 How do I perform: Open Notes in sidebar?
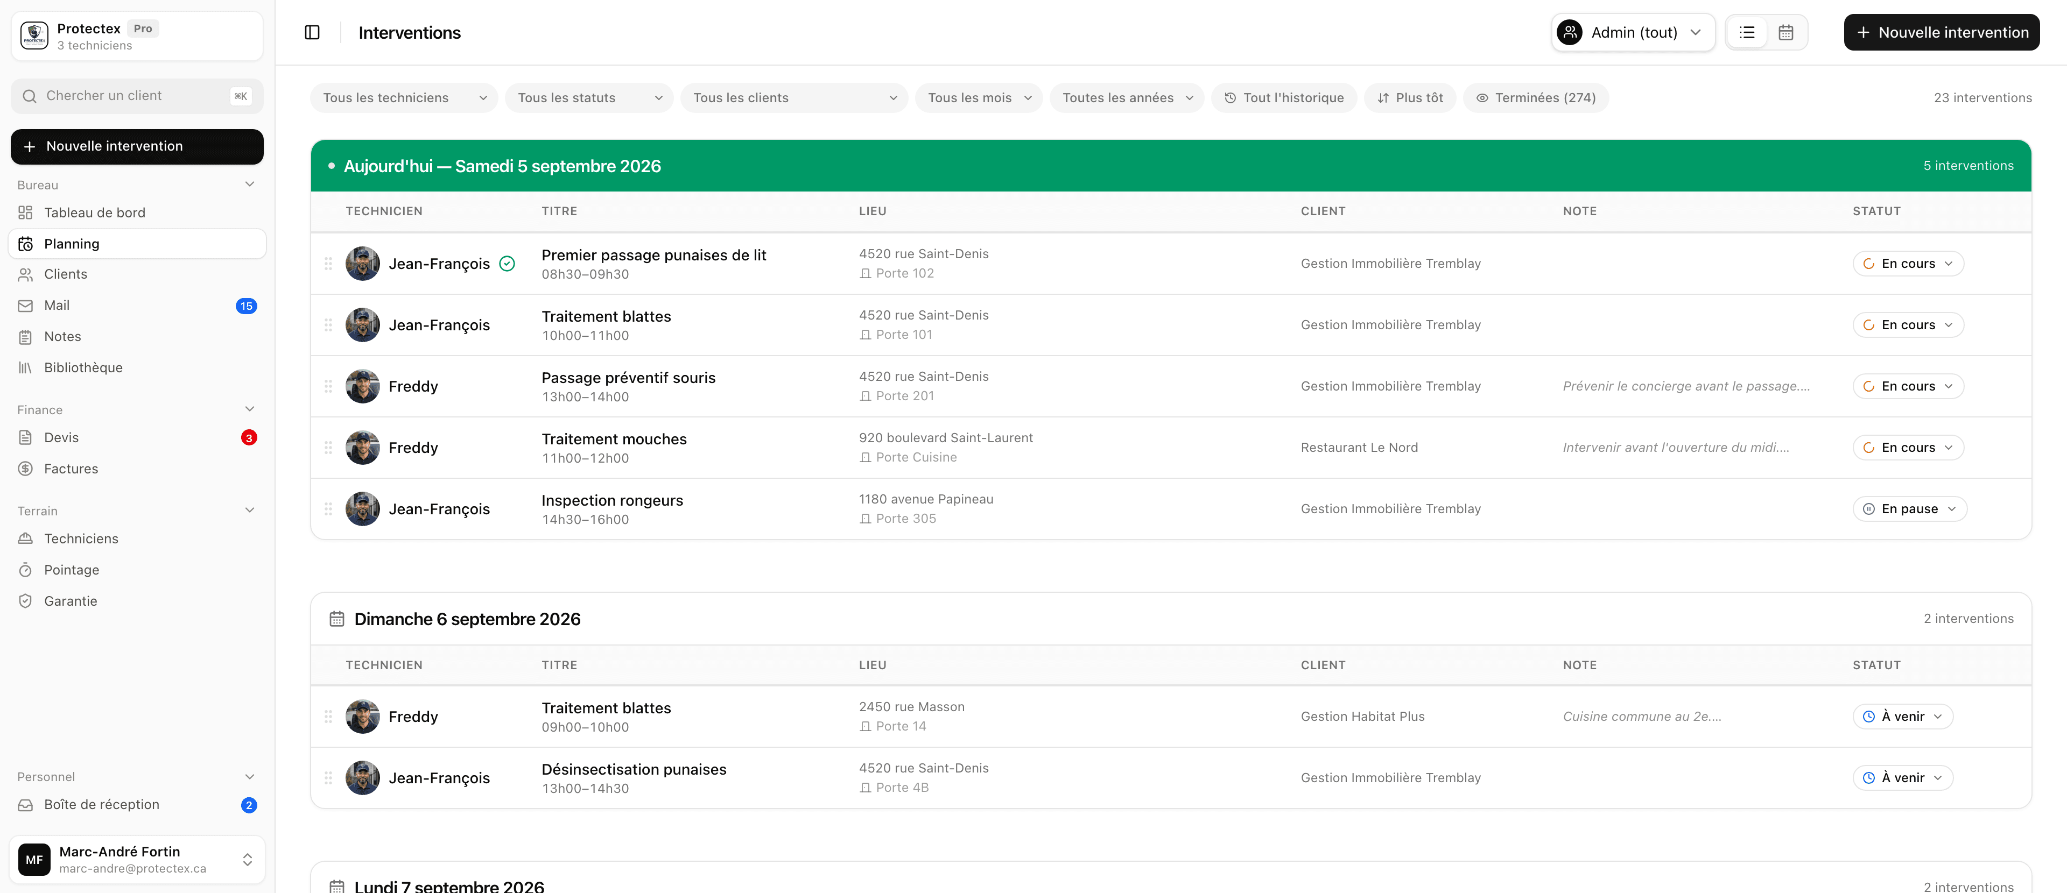136,337
